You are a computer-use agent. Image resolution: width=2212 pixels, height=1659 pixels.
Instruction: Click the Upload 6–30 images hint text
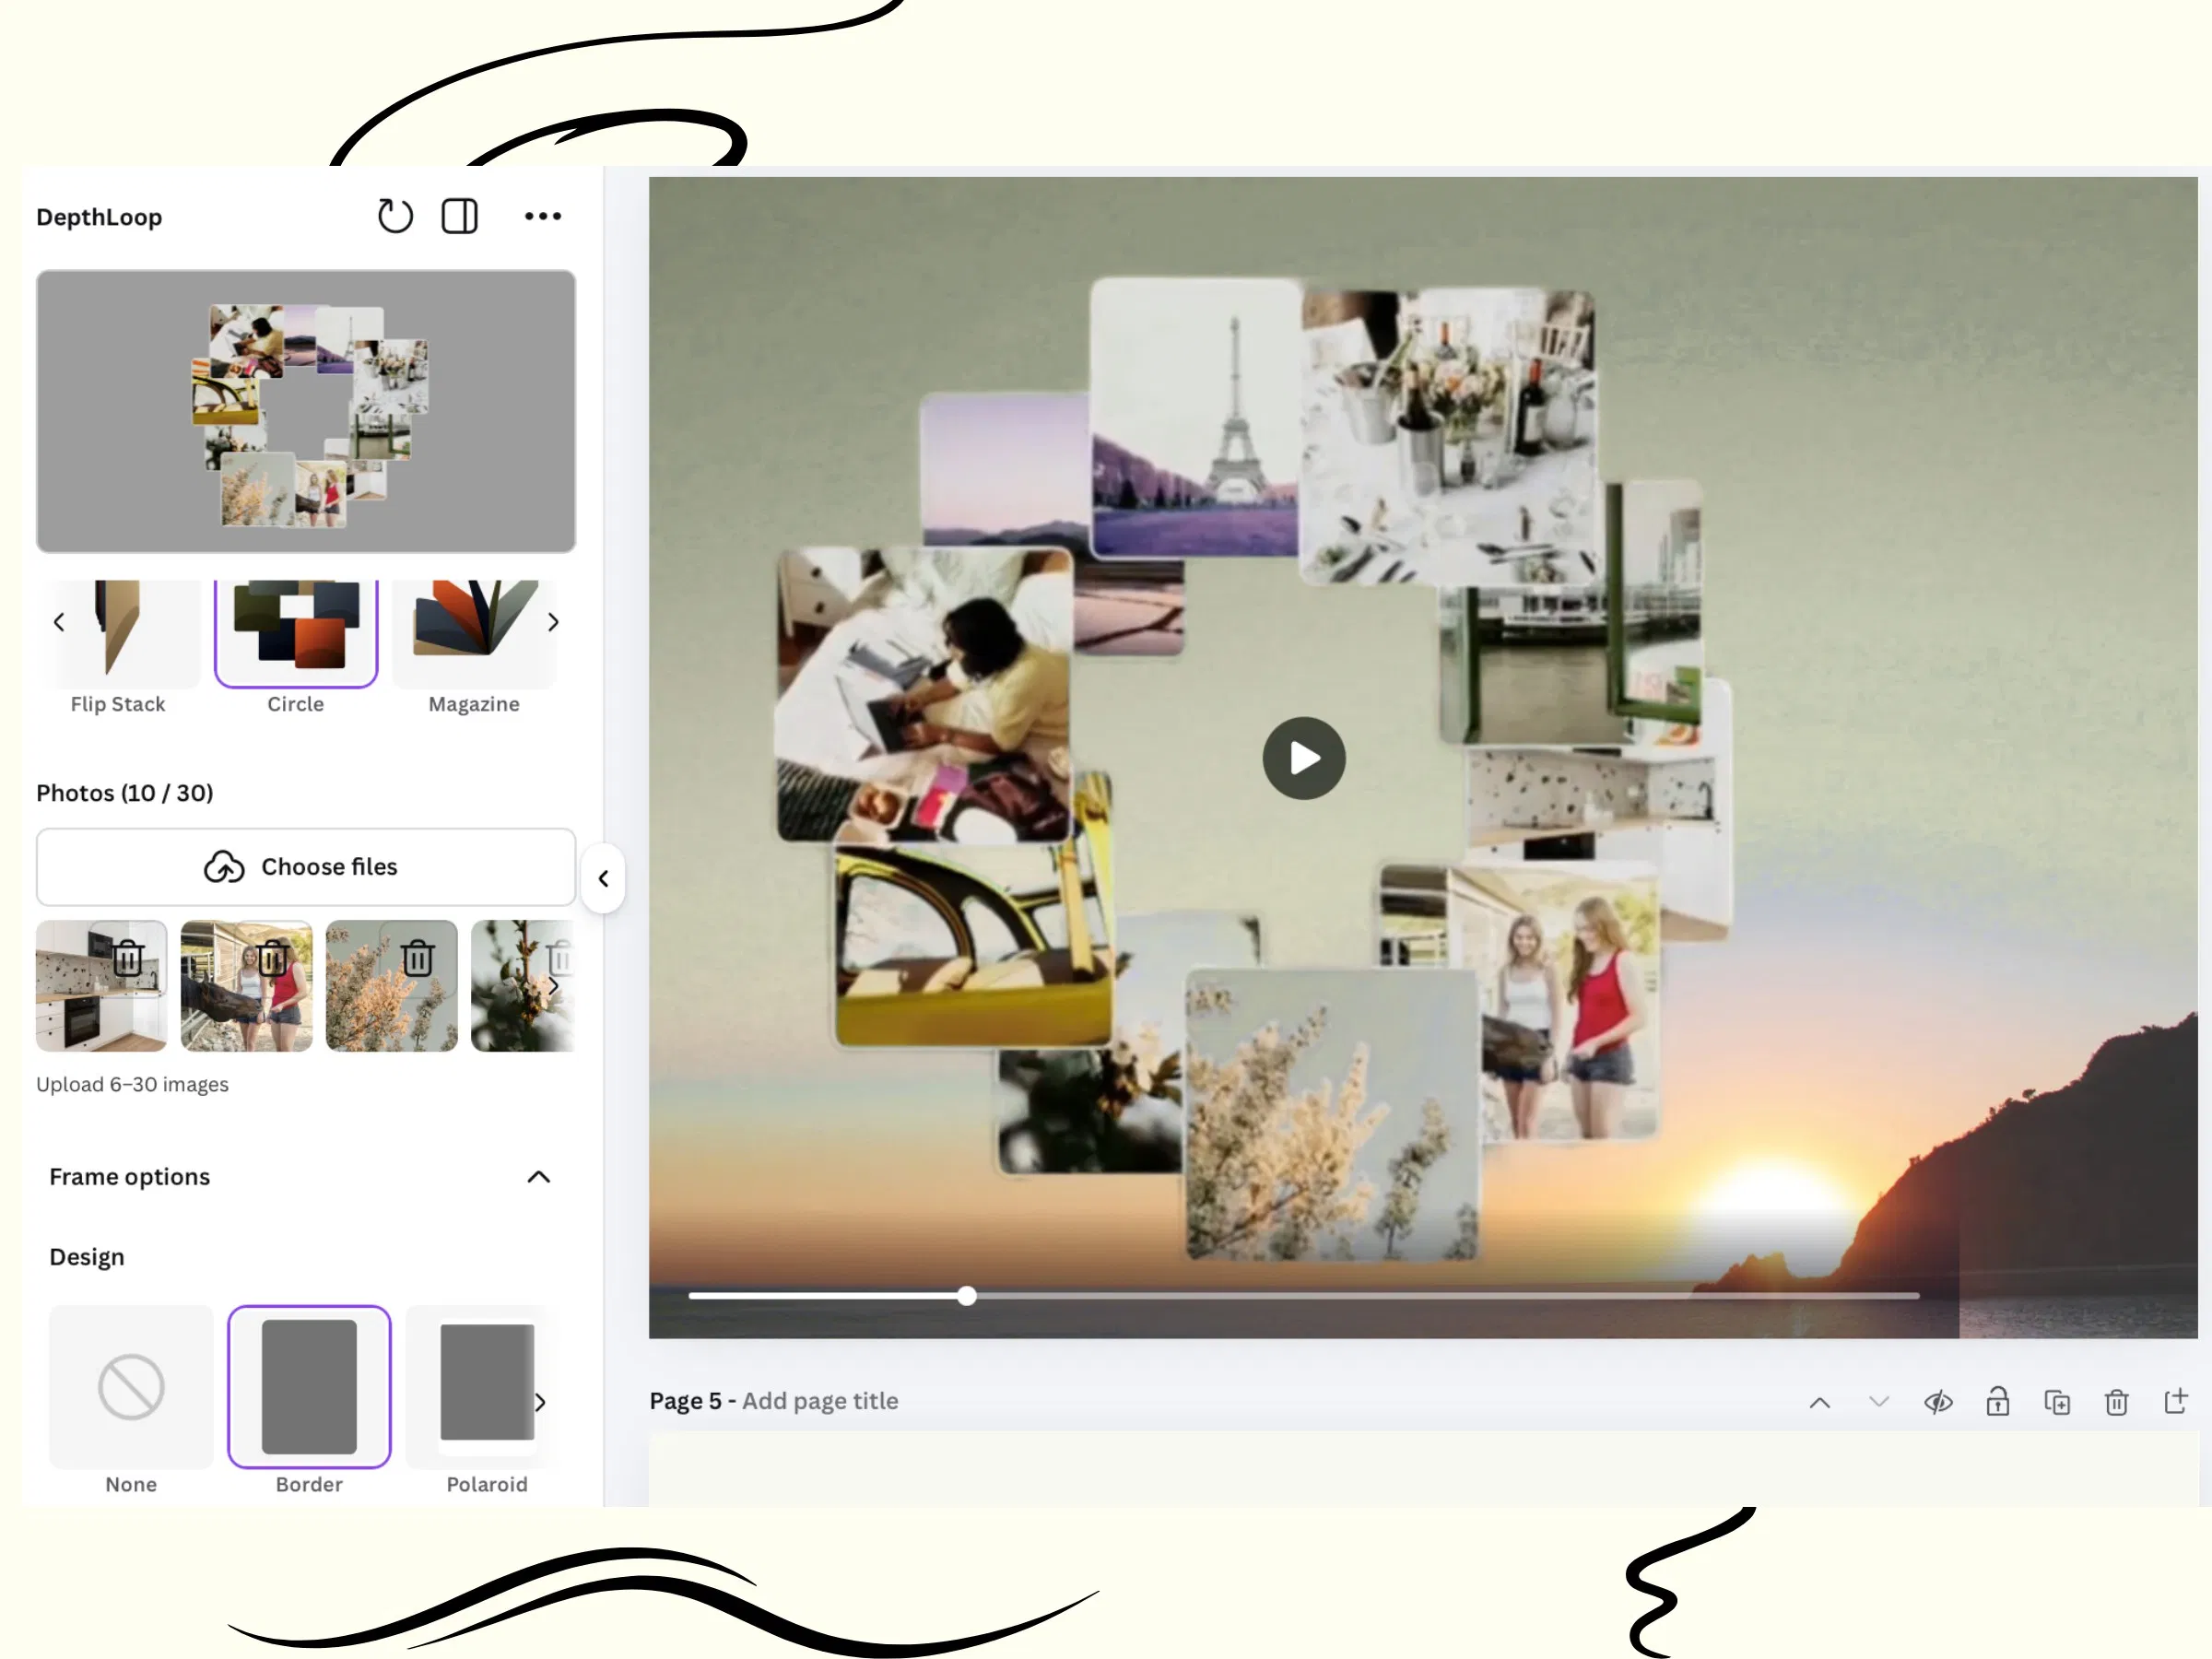click(x=132, y=1085)
